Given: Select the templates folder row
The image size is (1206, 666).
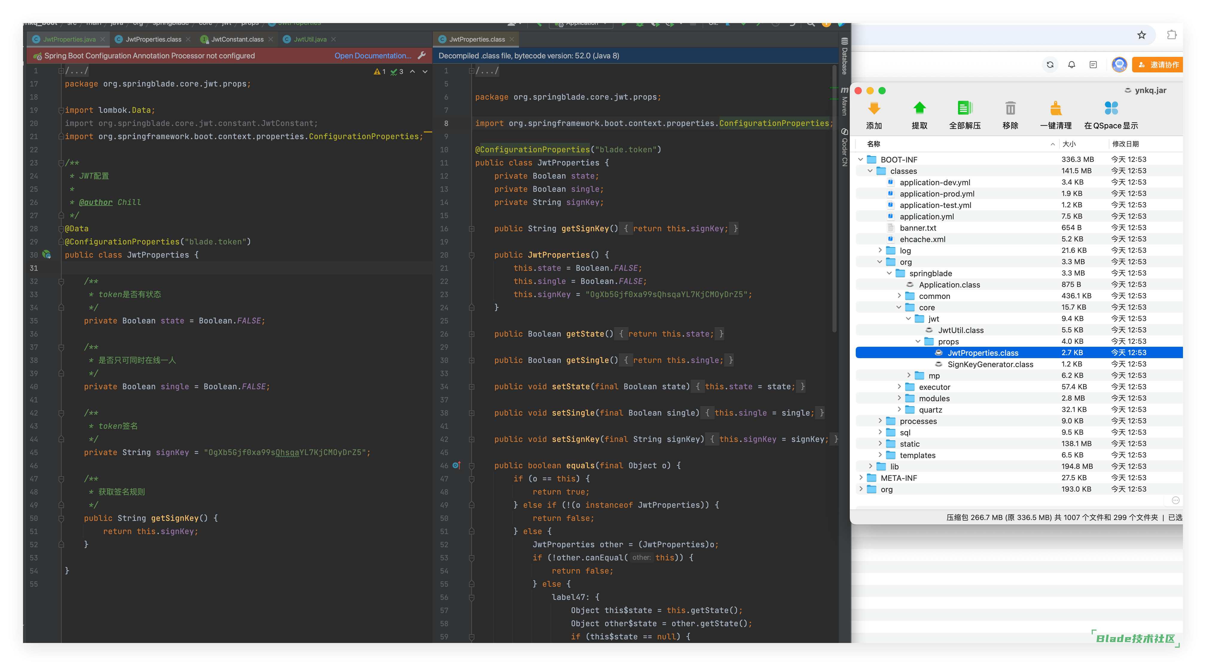Looking at the screenshot, I should click(1019, 455).
